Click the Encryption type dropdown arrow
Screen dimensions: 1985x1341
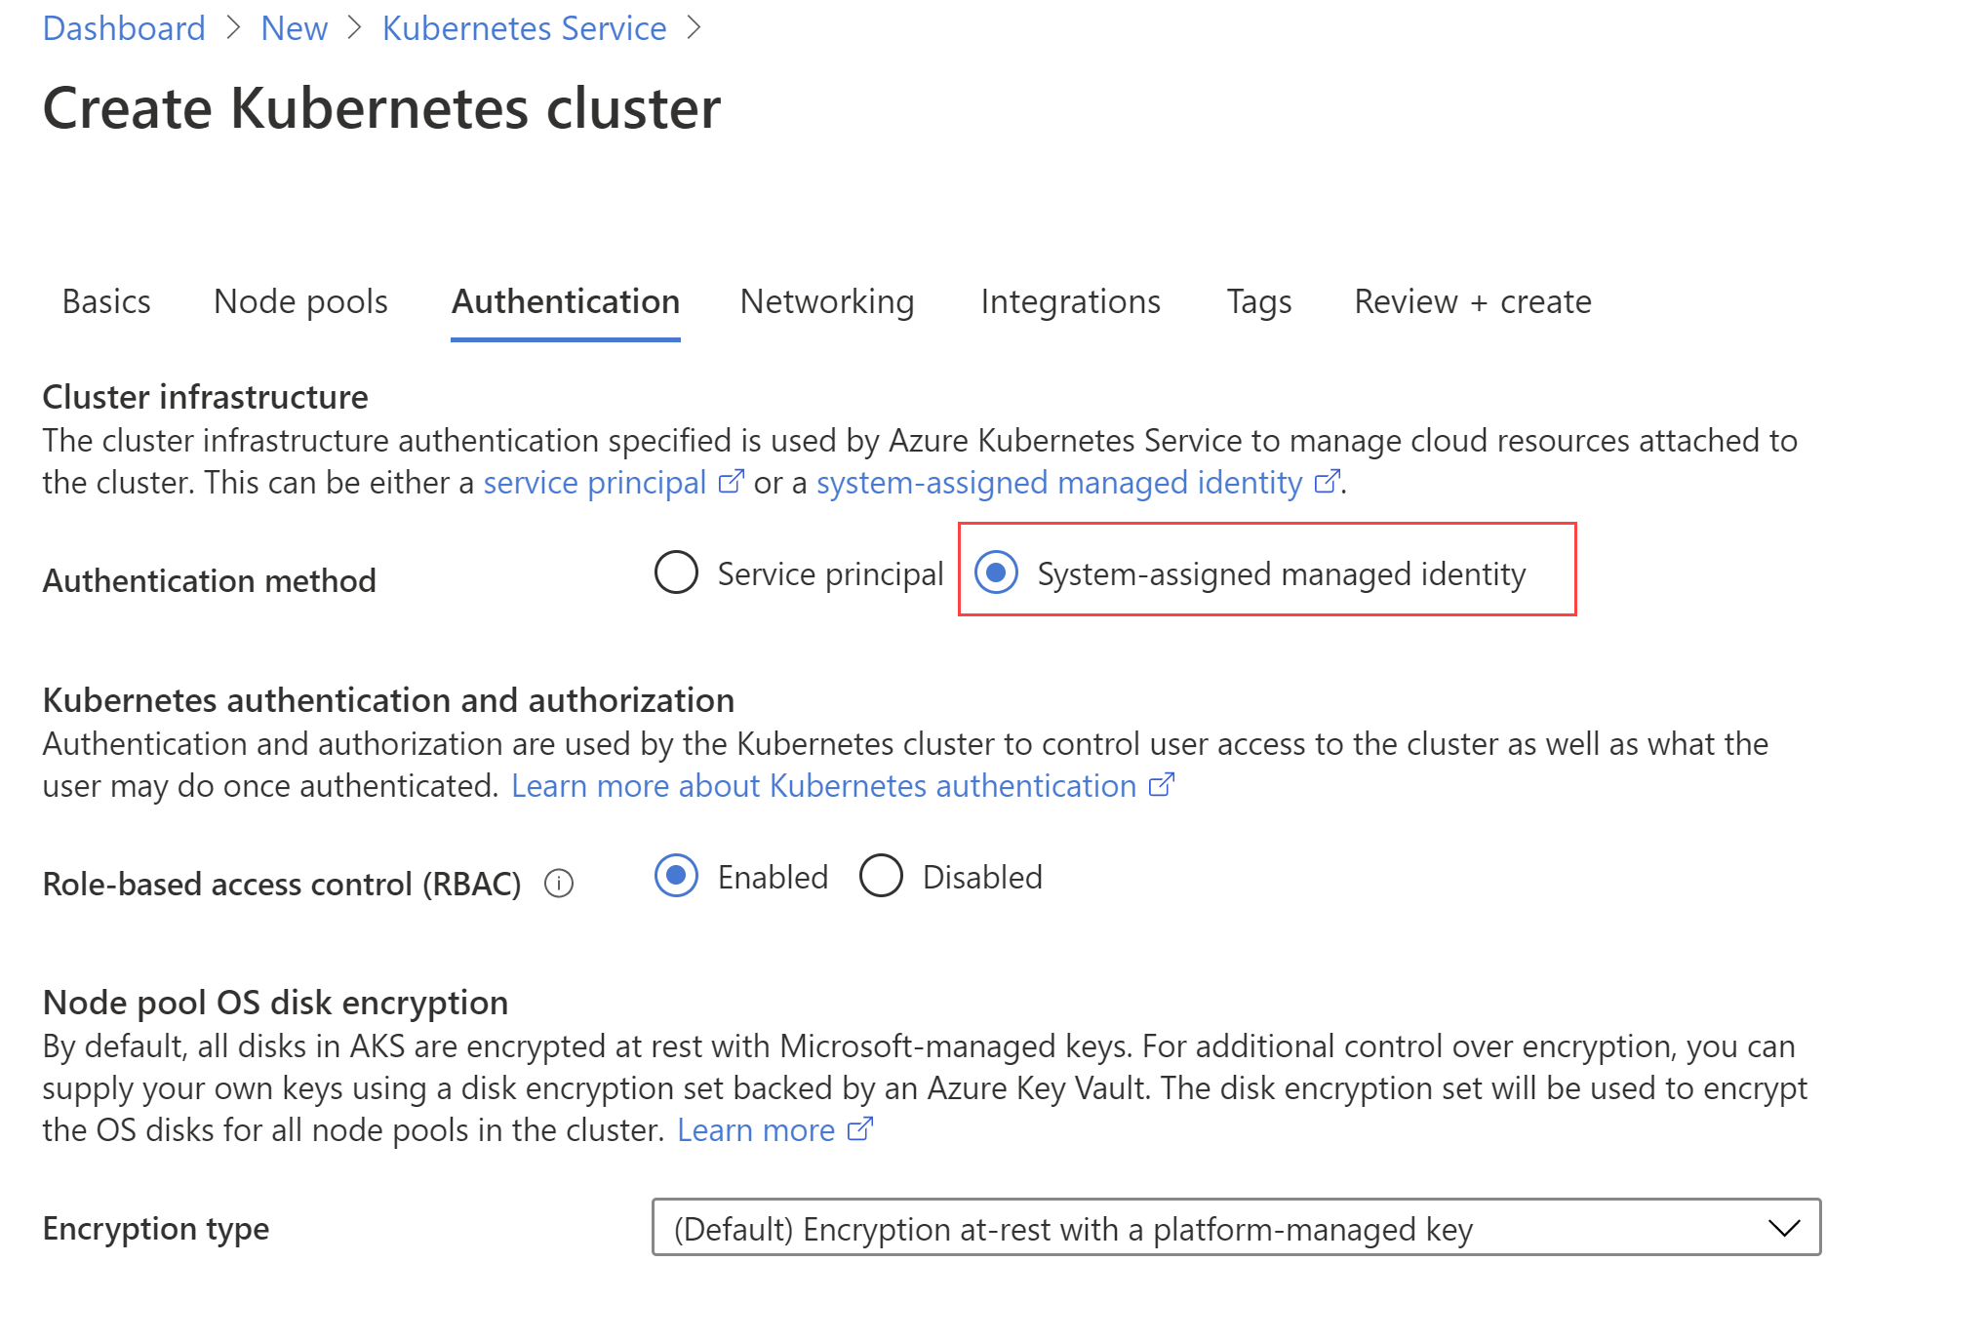click(x=1784, y=1228)
